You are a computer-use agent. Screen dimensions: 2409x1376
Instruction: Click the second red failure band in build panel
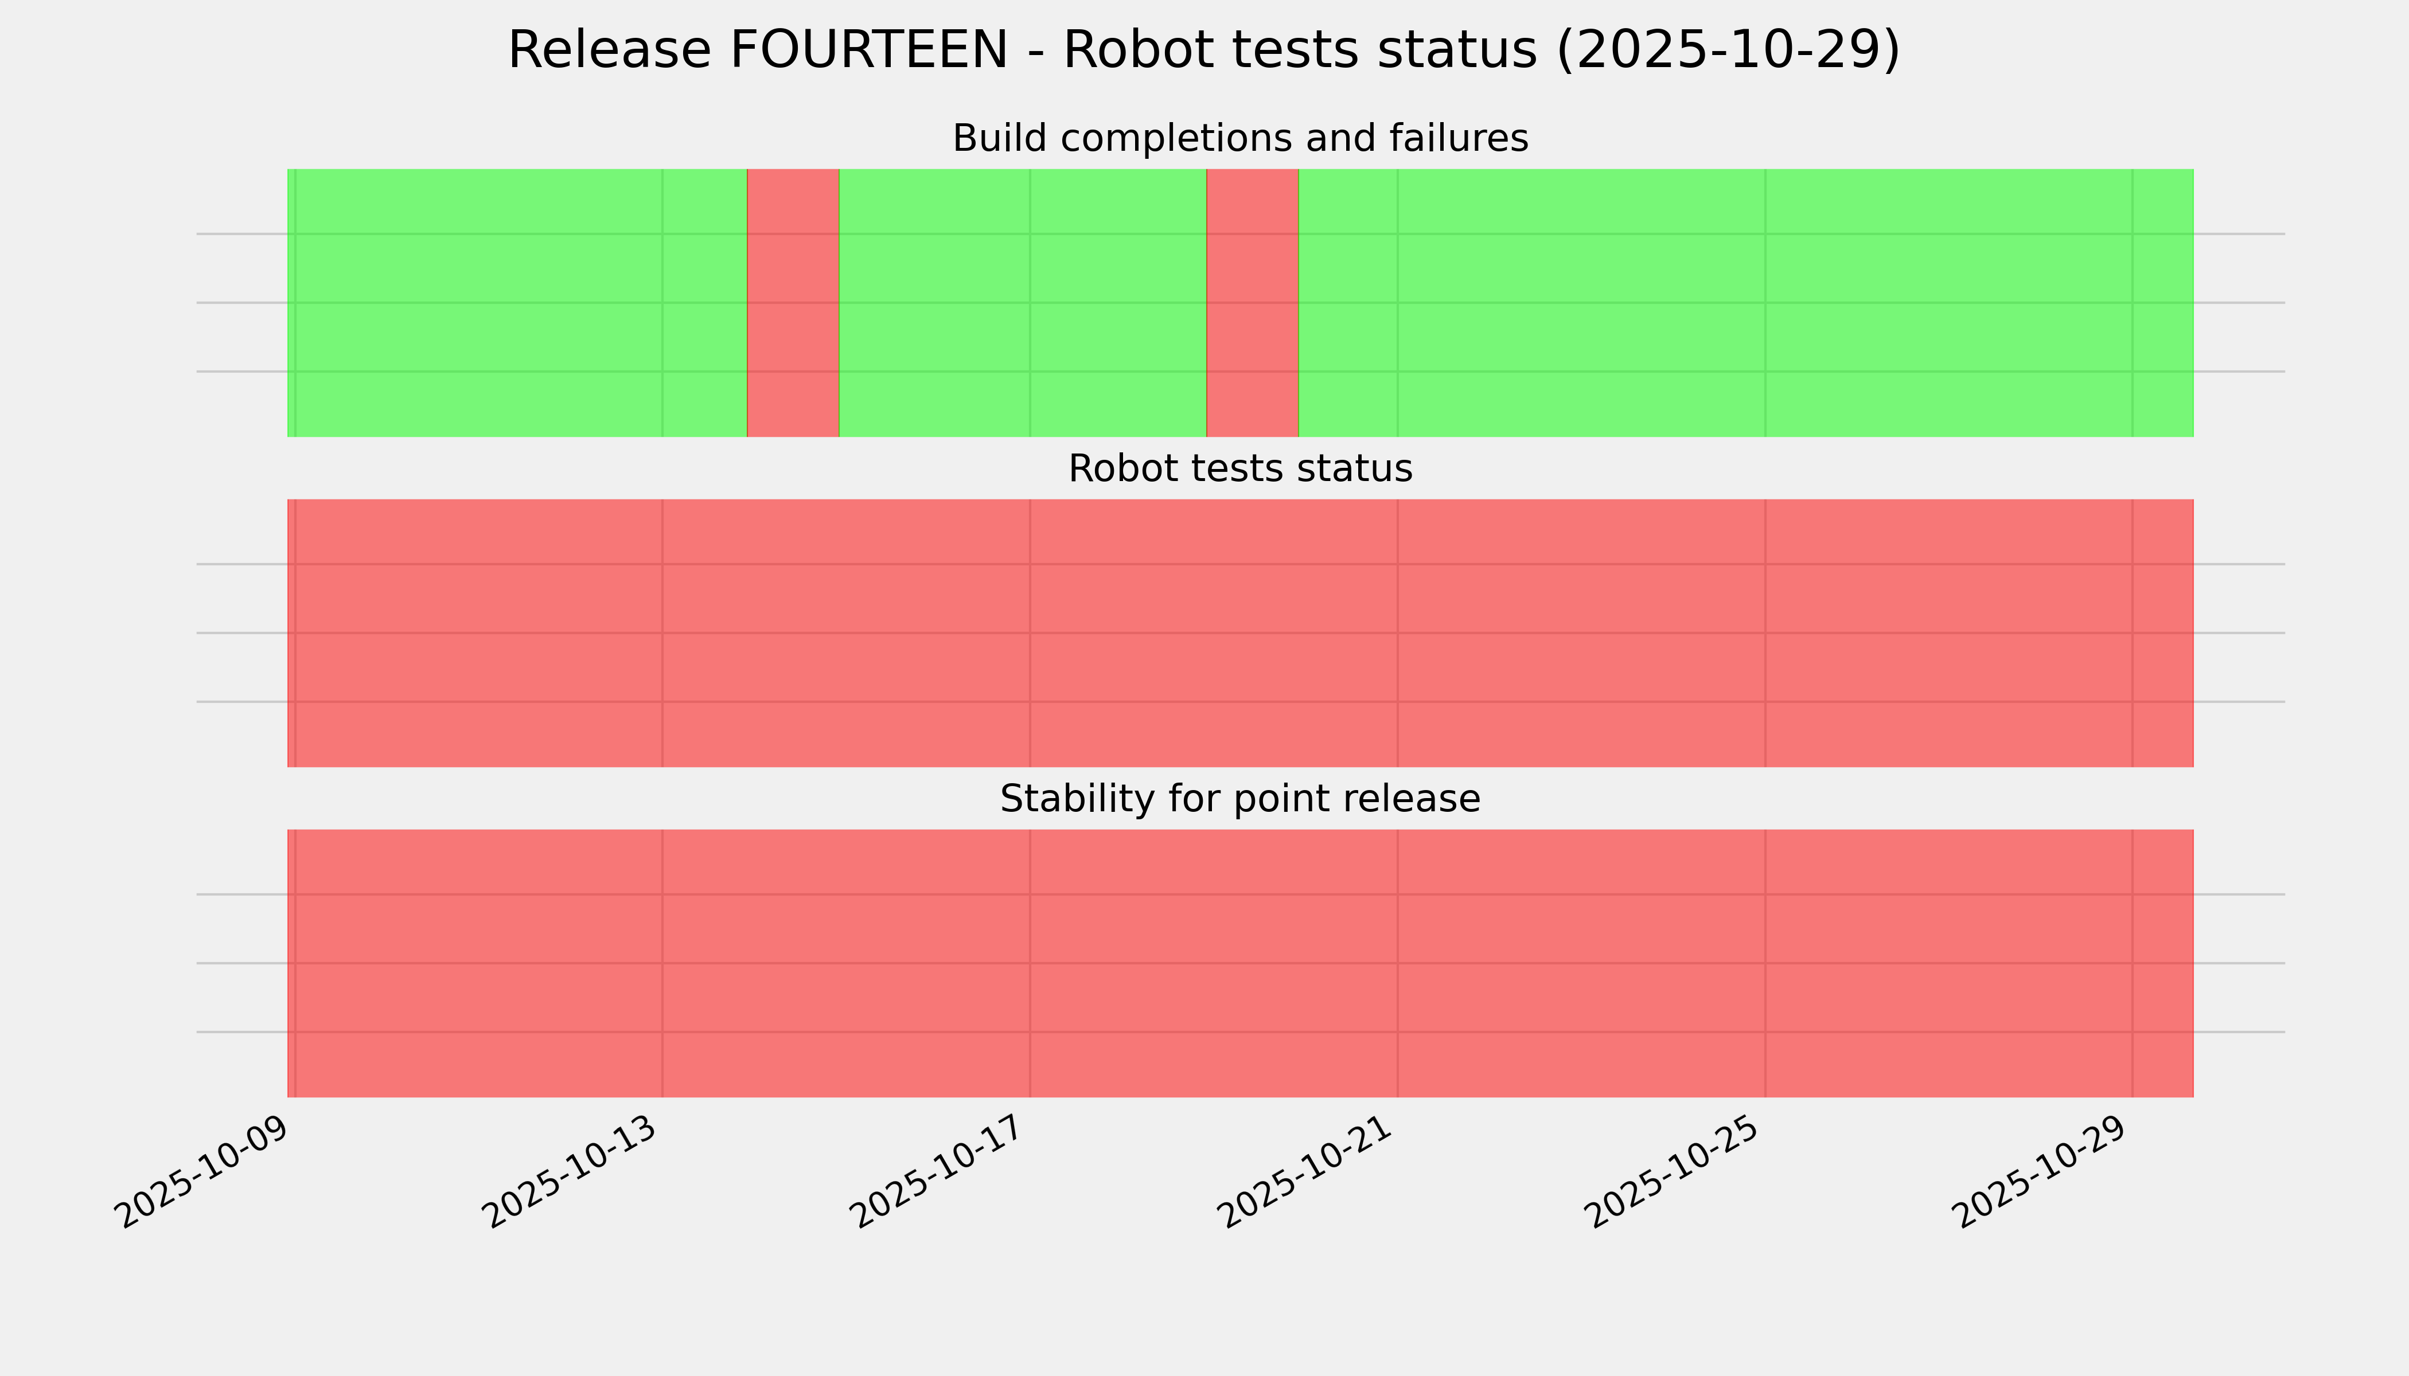(1252, 302)
